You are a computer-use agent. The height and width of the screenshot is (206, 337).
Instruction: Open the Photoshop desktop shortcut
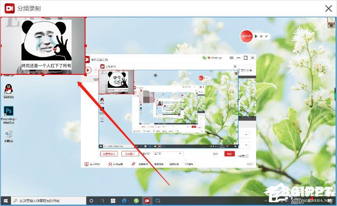tap(8, 112)
